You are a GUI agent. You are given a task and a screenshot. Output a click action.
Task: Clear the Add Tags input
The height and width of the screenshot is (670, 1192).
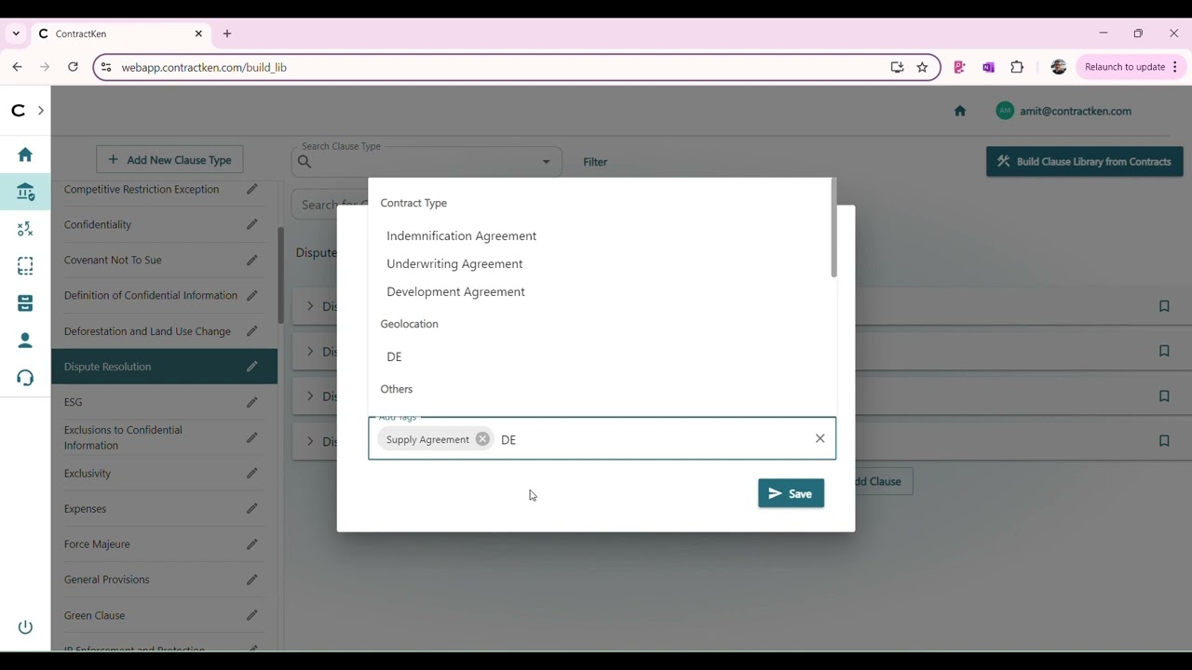[x=820, y=438]
